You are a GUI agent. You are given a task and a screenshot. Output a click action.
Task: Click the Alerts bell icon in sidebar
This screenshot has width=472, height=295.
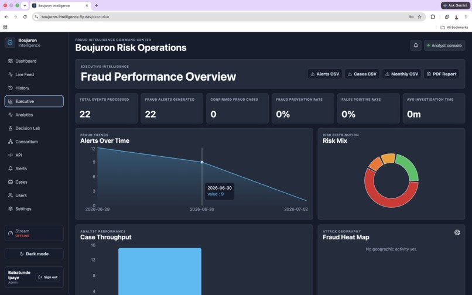point(10,169)
